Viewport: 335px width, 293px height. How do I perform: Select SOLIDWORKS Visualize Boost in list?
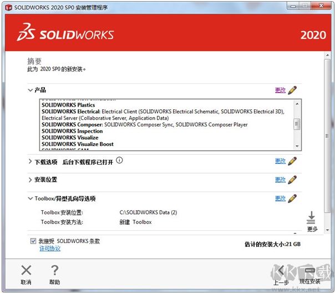(x=78, y=144)
